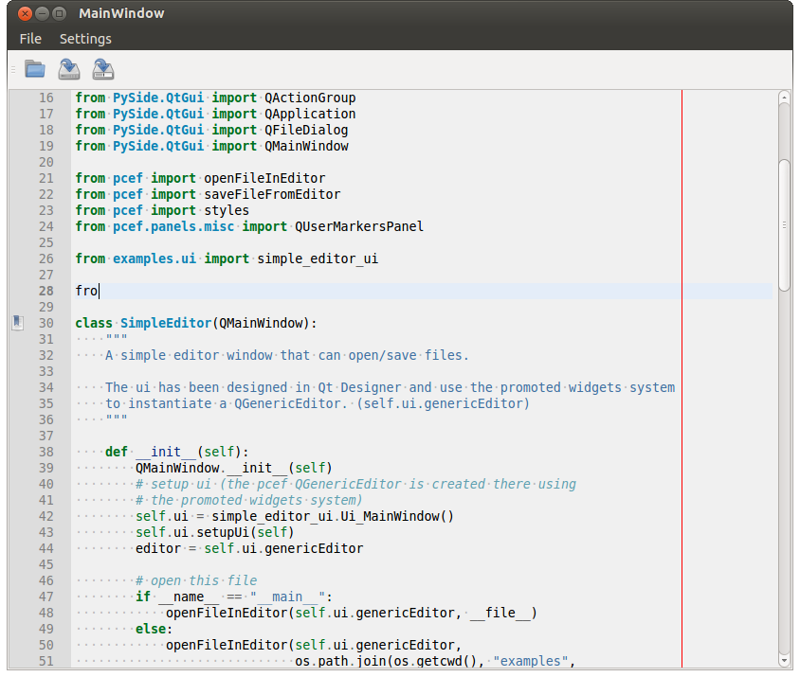Screen dimensions: 800x677
Task: Close the MainWindow window
Action: point(25,13)
